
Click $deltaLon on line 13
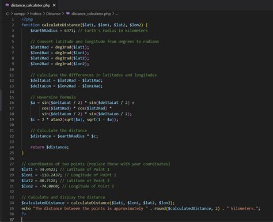(40, 86)
